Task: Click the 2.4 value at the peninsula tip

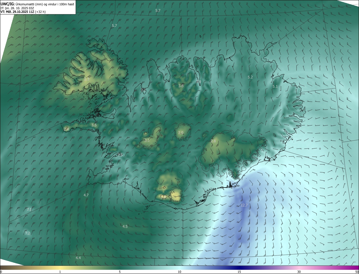Action: coord(66,129)
